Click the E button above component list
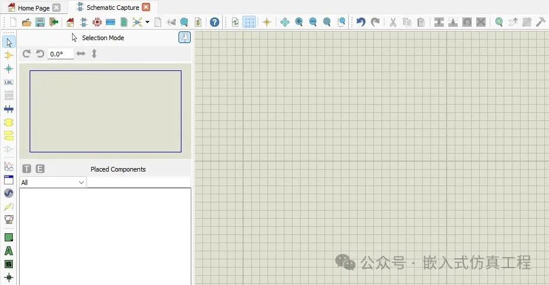Viewport: 549px width, 285px height. [40, 169]
